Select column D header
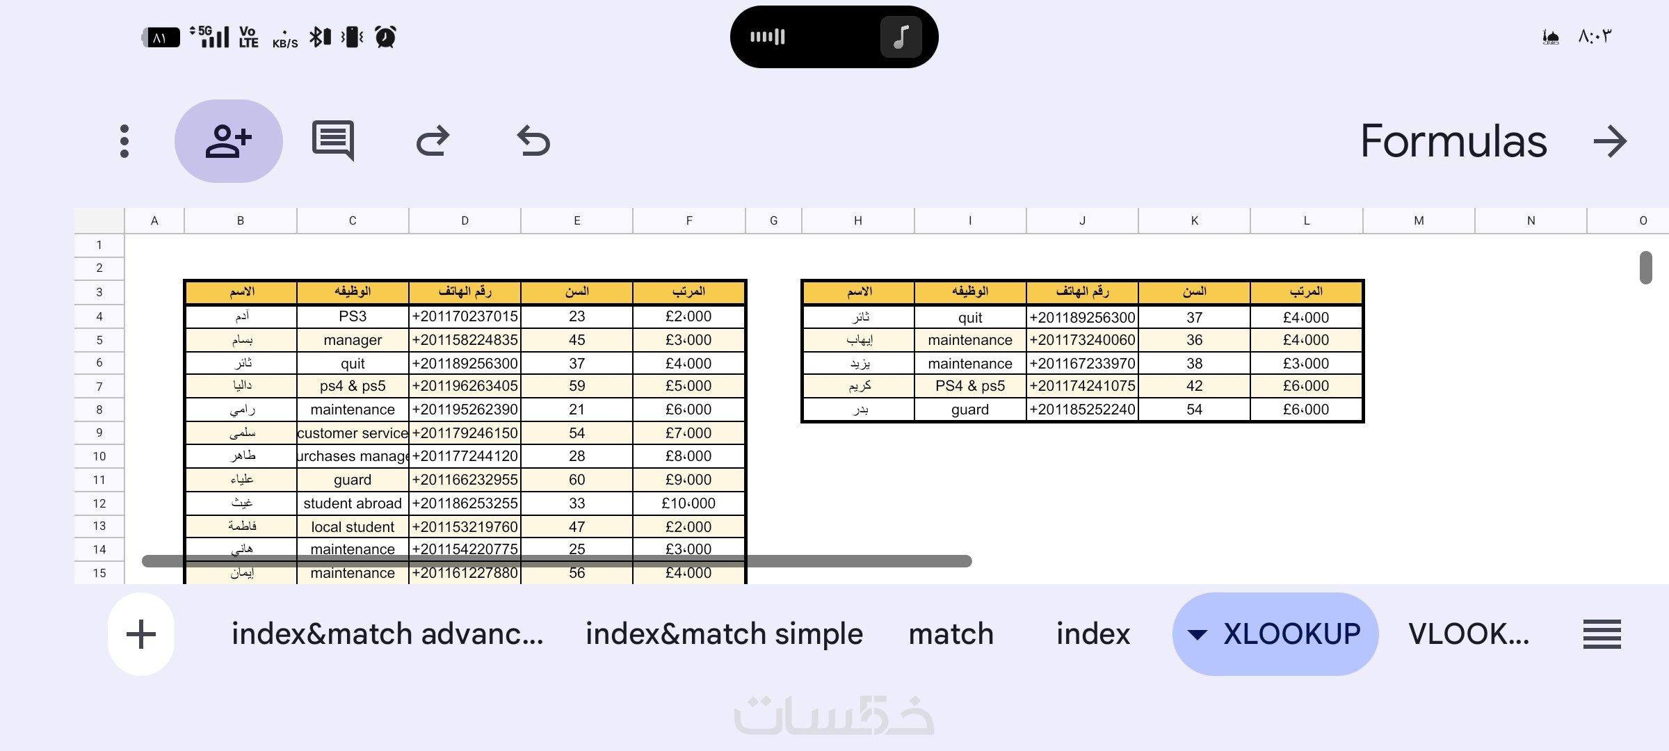Viewport: 1669px width, 751px height. (465, 220)
